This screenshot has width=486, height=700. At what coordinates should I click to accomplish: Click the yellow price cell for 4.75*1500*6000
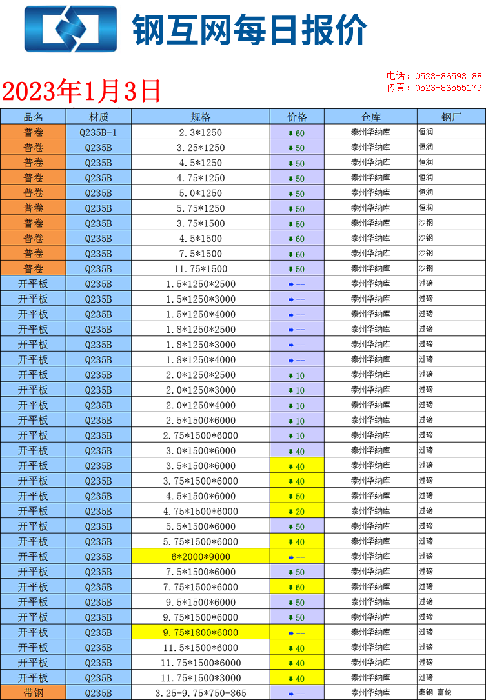pyautogui.click(x=297, y=511)
